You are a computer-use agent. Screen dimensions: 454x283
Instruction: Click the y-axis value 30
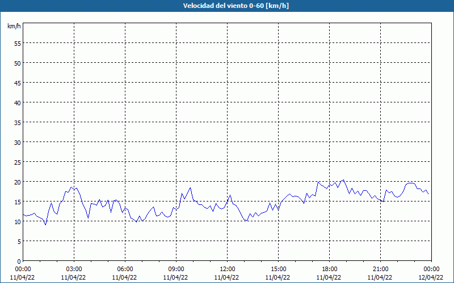(18, 143)
